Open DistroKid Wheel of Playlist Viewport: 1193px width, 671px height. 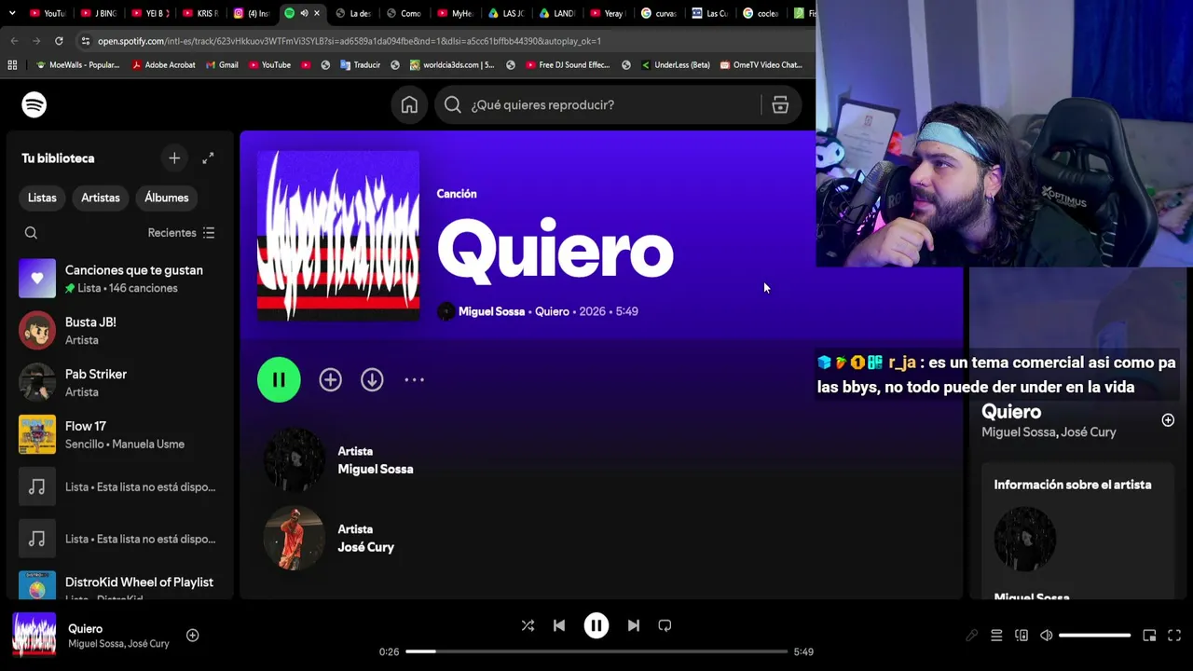coord(118,585)
